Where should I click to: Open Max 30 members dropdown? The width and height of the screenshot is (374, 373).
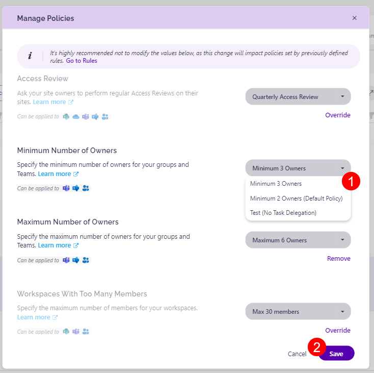point(298,311)
